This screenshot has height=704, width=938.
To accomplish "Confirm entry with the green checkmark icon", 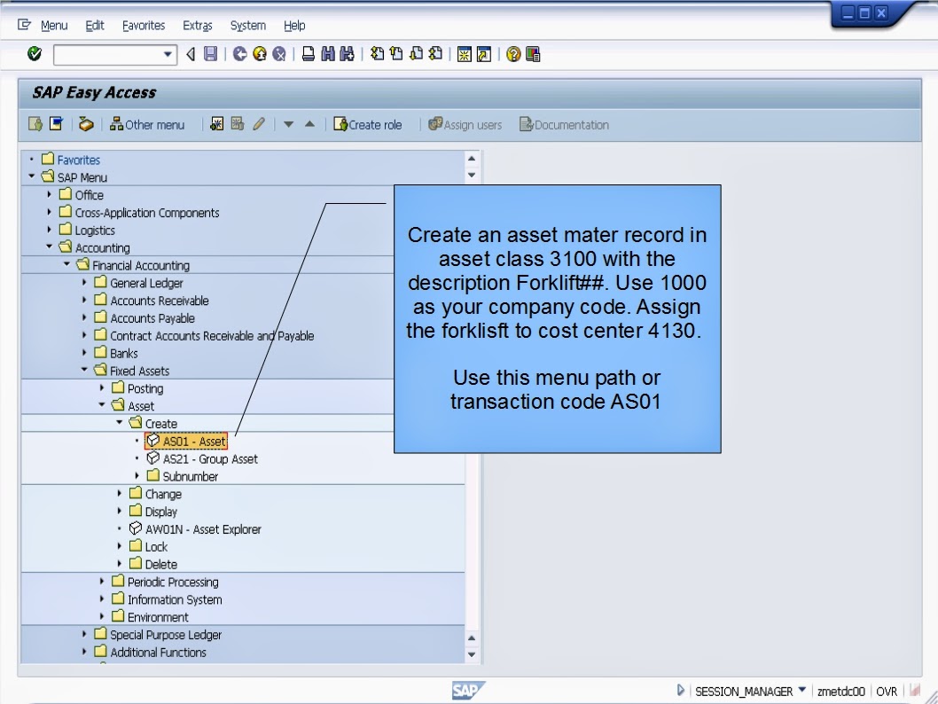I will point(34,55).
